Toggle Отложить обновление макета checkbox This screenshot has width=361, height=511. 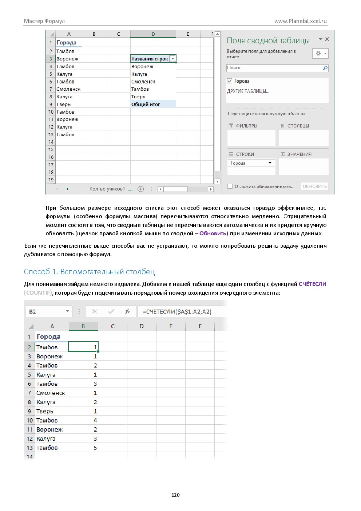(x=230, y=186)
